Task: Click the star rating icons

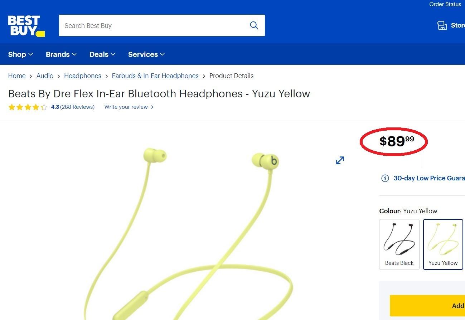Action: (28, 107)
